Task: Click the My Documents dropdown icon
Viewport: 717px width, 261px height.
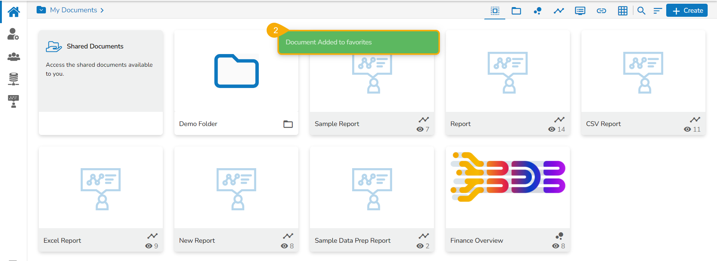Action: pyautogui.click(x=41, y=10)
